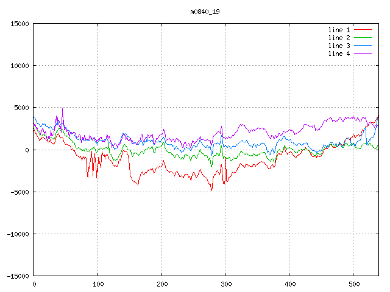Click the -5000 y-axis tick label

coord(19,192)
